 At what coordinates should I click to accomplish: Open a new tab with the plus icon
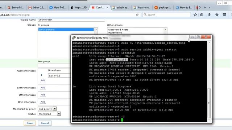pos(205,7)
